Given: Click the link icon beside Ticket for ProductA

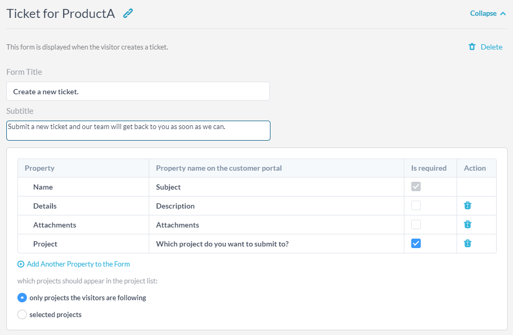Looking at the screenshot, I should 128,14.
